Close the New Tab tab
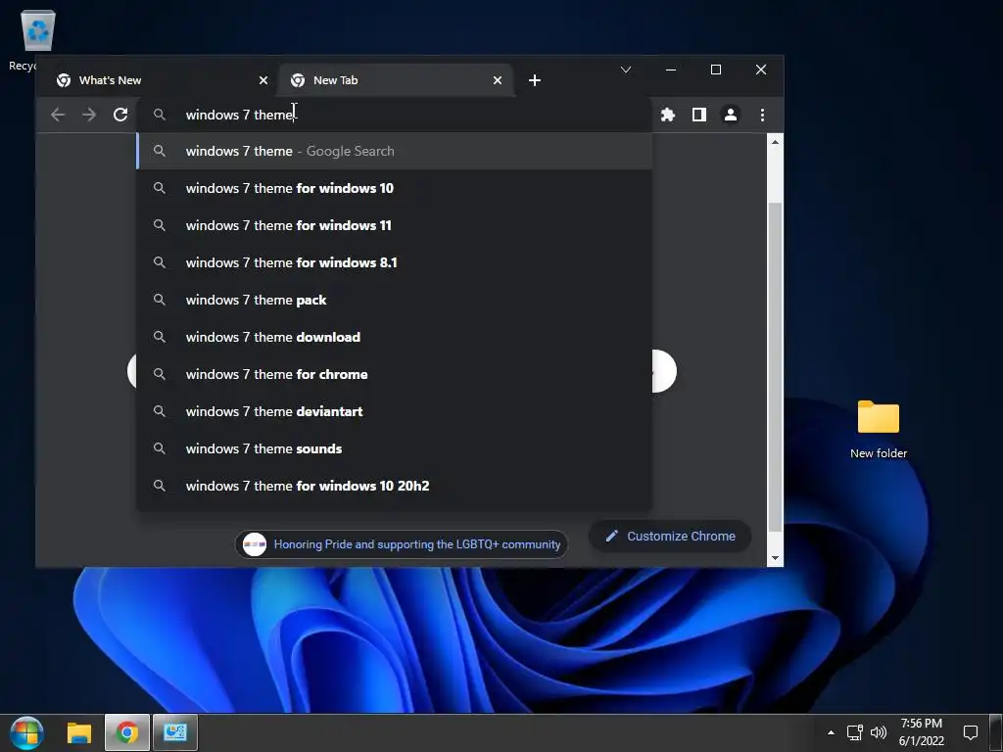 click(x=497, y=80)
